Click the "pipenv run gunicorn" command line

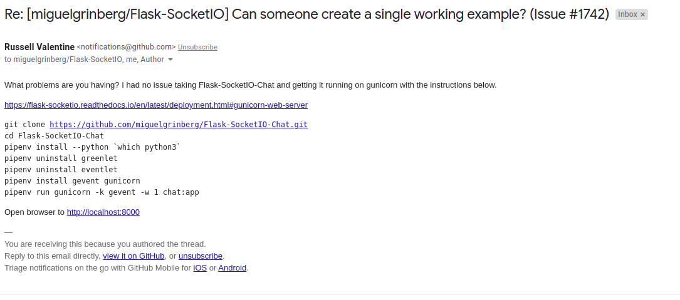[x=102, y=192]
